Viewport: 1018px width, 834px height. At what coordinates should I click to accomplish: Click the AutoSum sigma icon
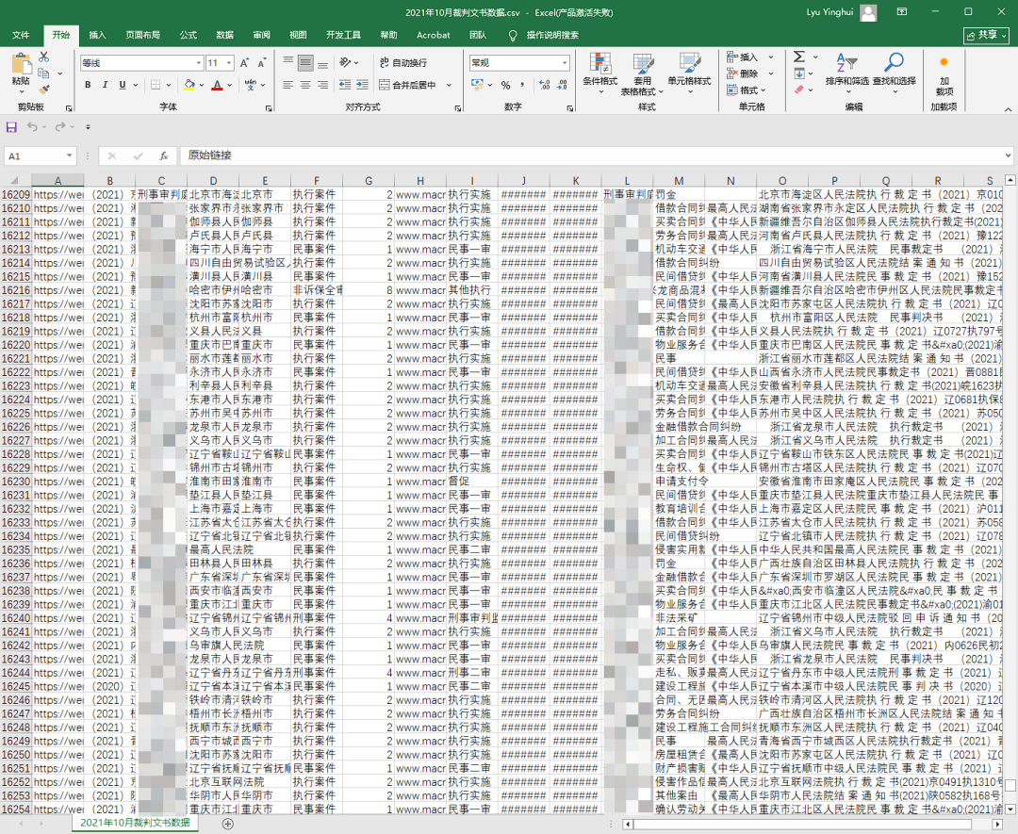(x=800, y=57)
